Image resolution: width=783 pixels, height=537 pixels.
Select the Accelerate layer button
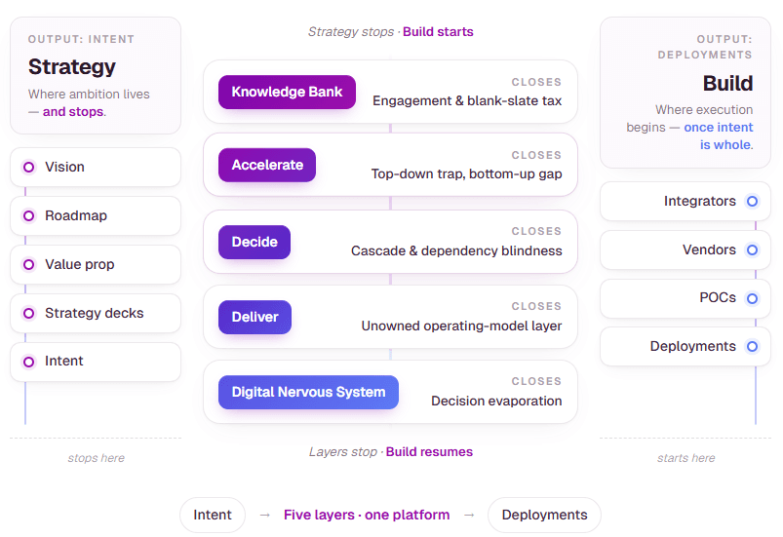click(x=267, y=165)
